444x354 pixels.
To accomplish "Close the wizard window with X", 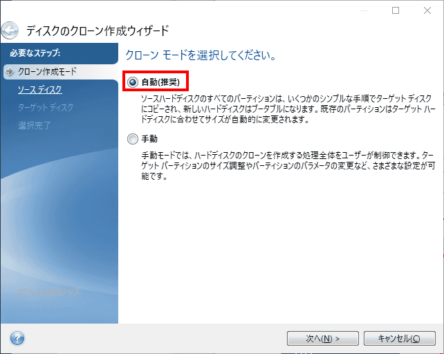I will click(x=427, y=10).
